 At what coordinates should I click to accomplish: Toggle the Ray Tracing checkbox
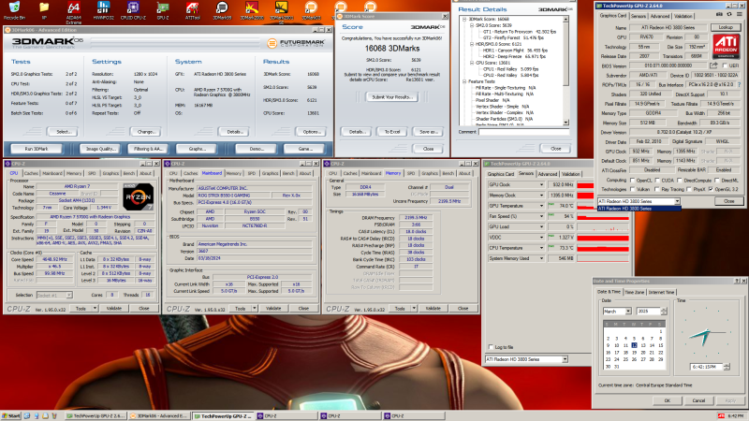tap(657, 190)
